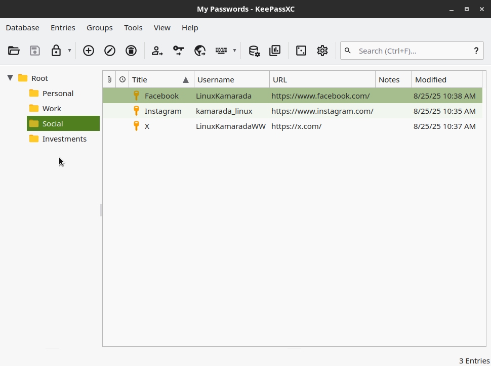
Task: Open search help question mark
Action: pos(476,51)
